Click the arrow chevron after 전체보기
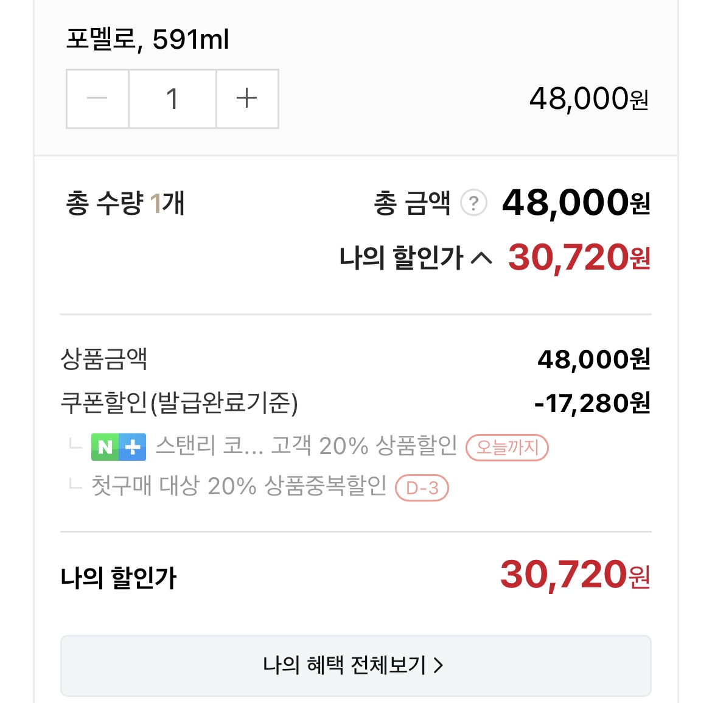Image resolution: width=712 pixels, height=703 pixels. pos(439,666)
